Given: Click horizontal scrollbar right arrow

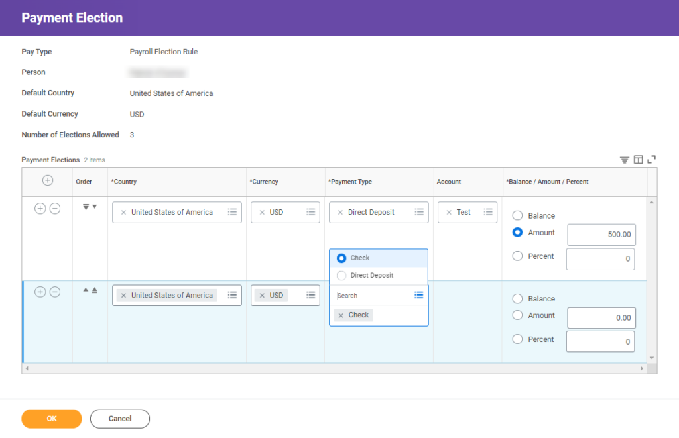Looking at the screenshot, I should coord(642,368).
